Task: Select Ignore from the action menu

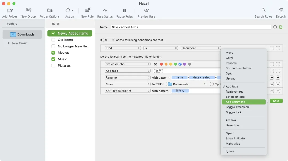Action: tap(243, 151)
